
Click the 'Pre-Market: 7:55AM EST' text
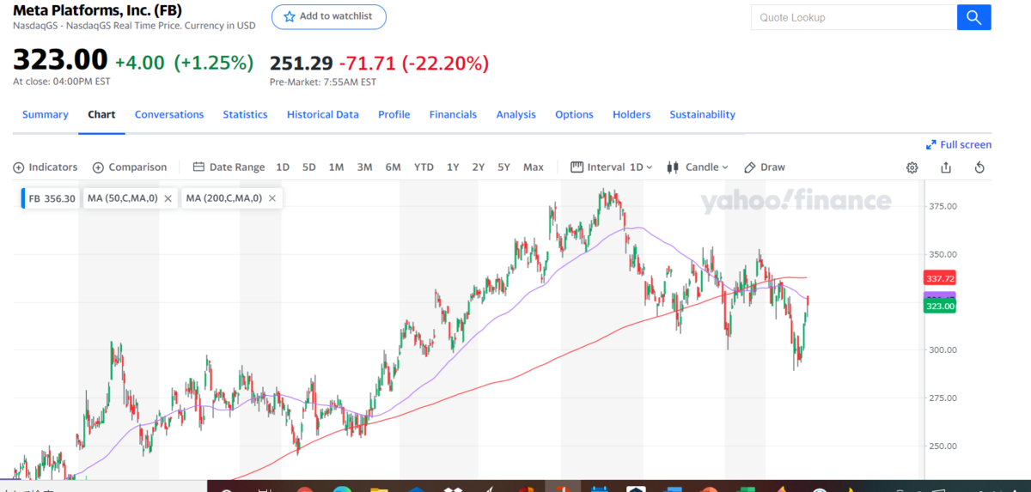click(x=323, y=82)
